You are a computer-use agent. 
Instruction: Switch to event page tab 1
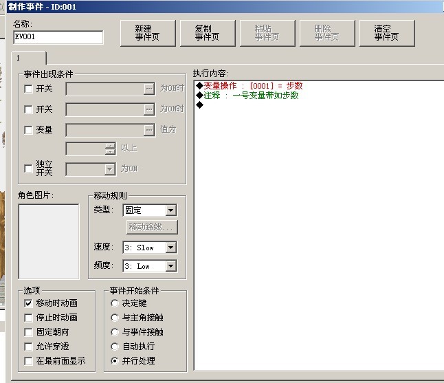(x=29, y=58)
